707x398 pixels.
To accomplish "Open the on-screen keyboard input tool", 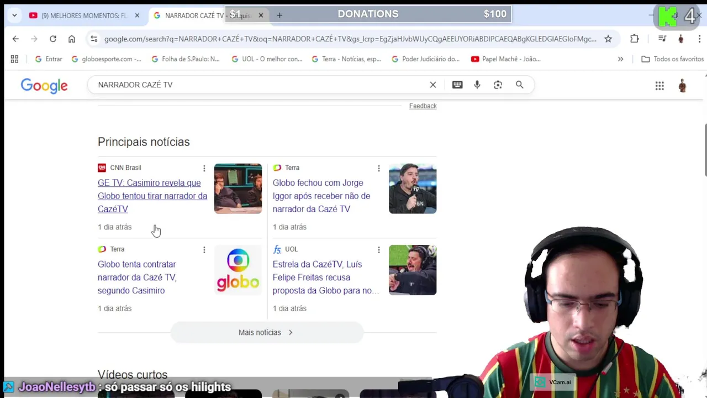I will (x=457, y=85).
